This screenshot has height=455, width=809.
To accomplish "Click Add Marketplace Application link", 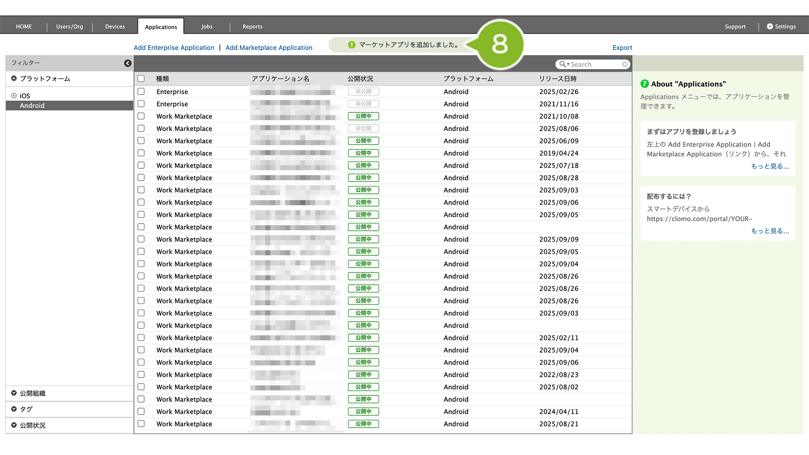I will coord(269,48).
